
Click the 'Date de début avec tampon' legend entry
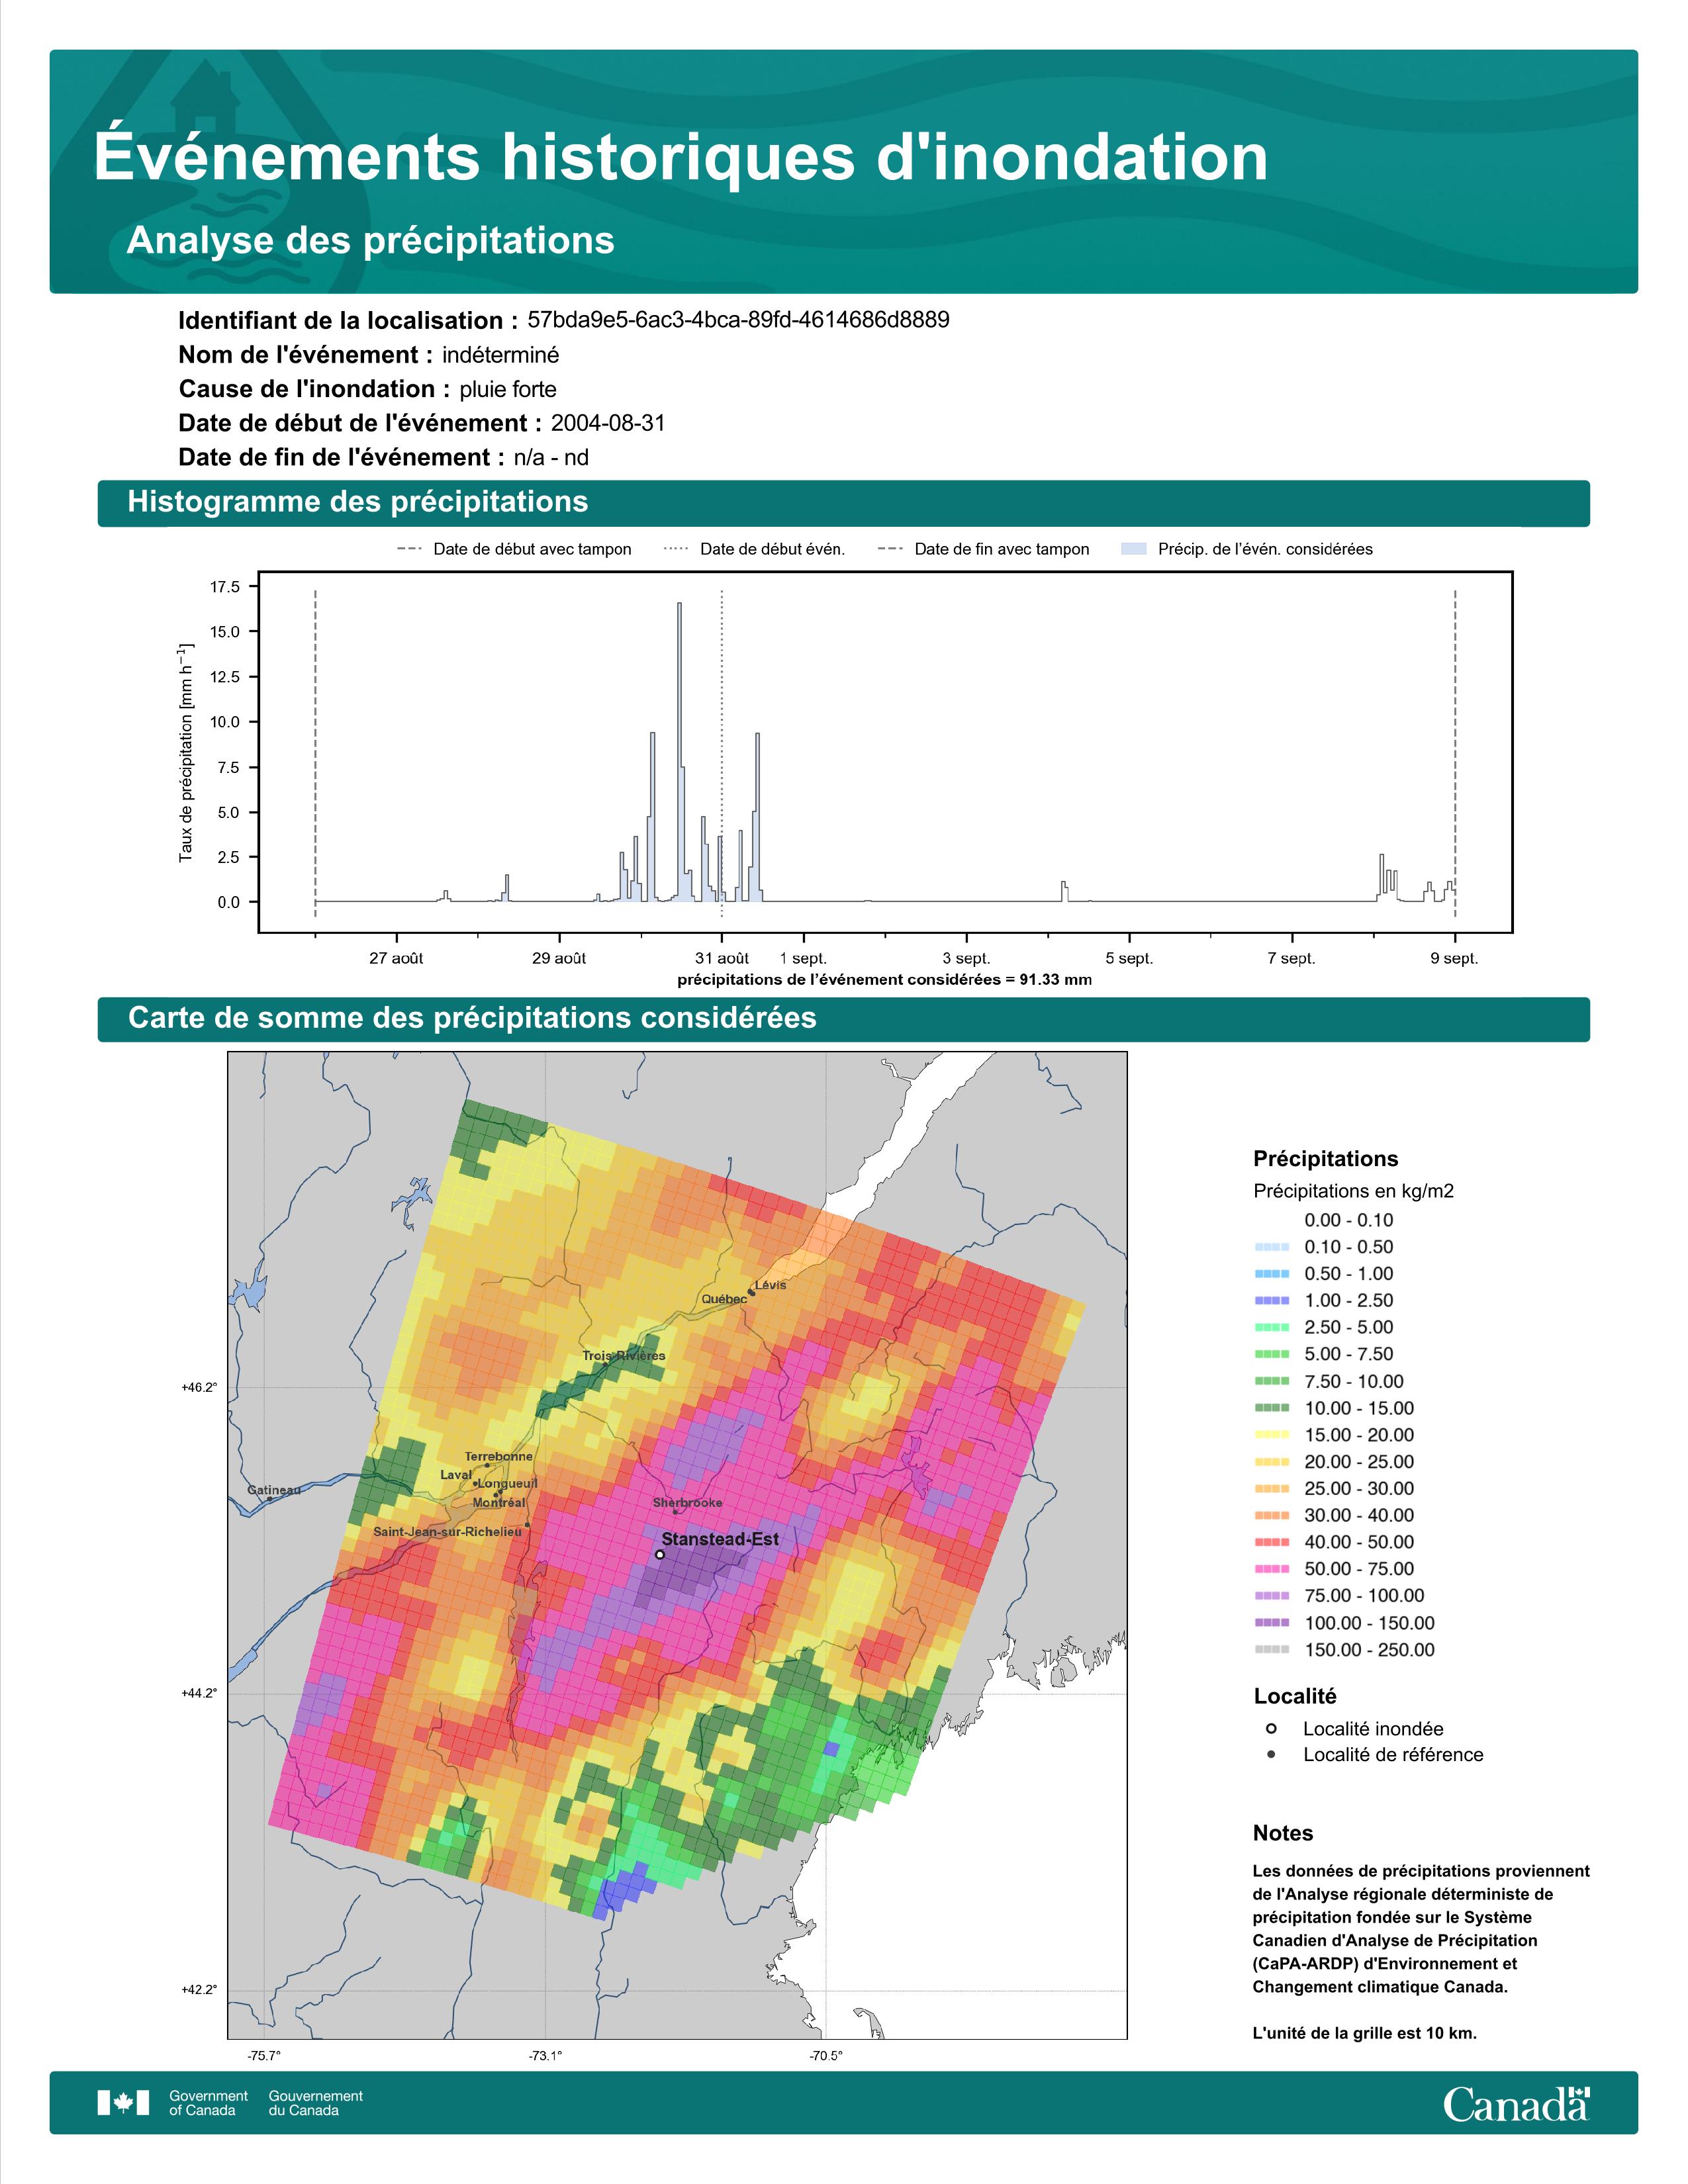point(514,549)
